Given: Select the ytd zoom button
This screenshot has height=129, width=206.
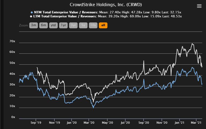Looking at the screenshot, I should [53, 25].
